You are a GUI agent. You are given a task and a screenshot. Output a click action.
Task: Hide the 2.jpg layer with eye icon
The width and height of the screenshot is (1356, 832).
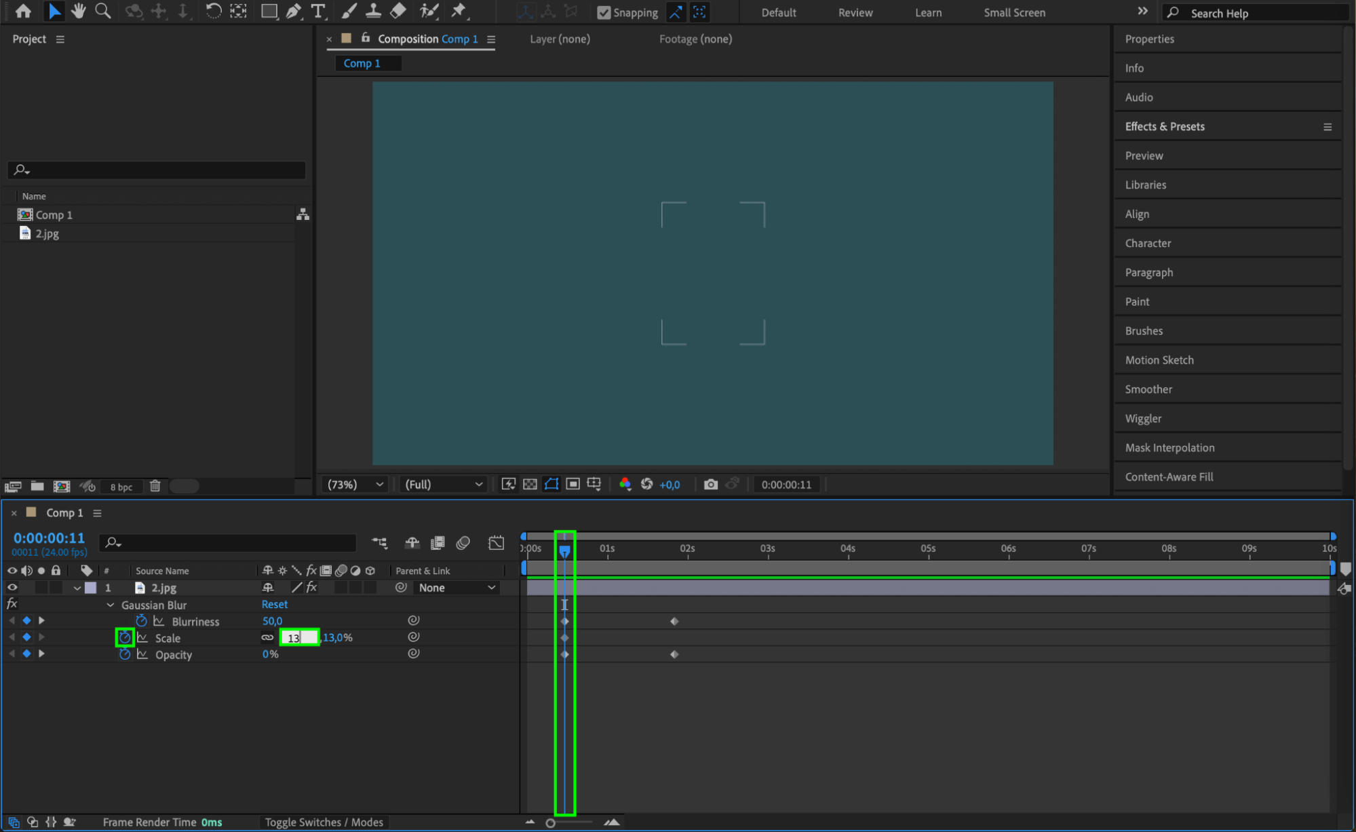(12, 588)
